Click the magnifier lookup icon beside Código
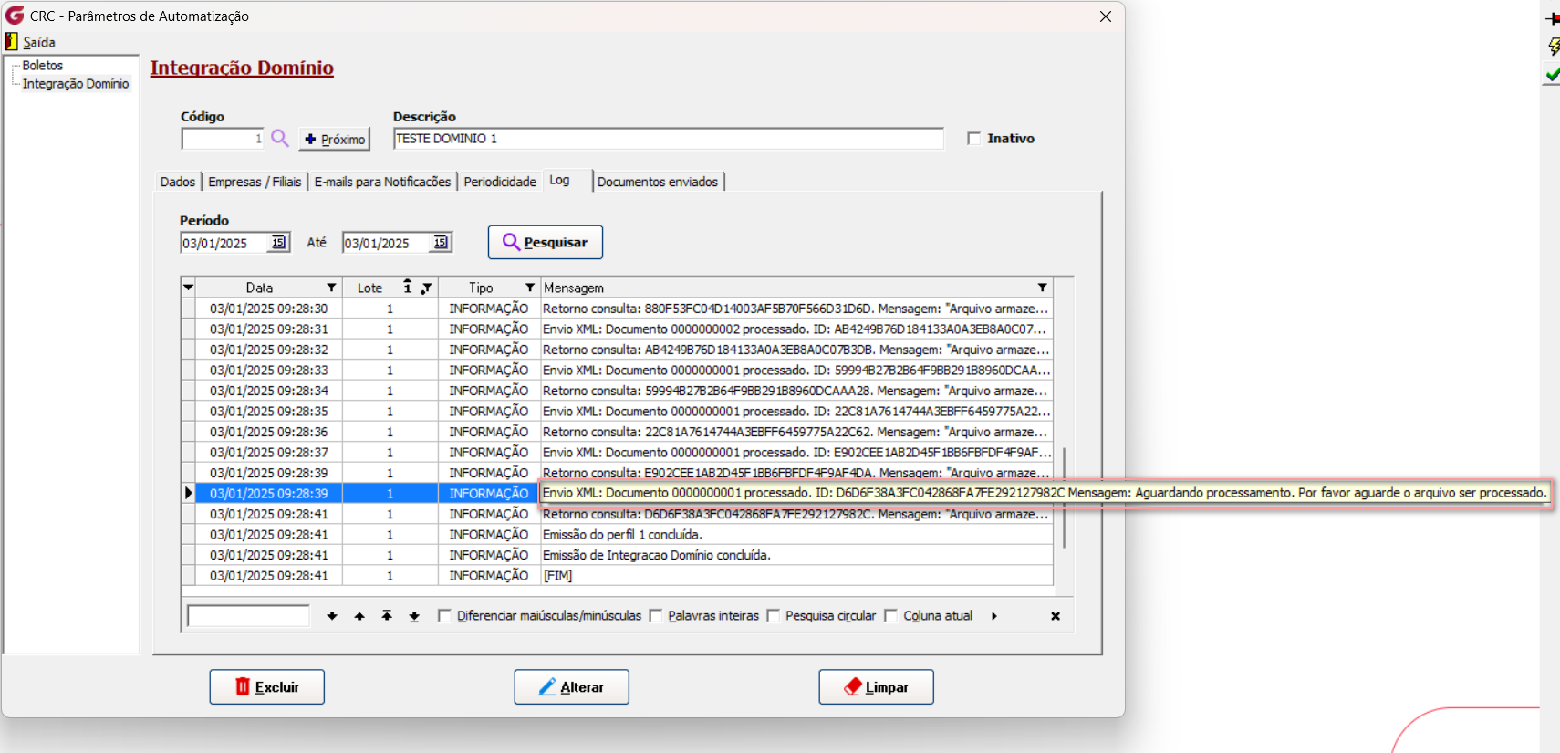Viewport: 1560px width, 753px height. point(280,138)
